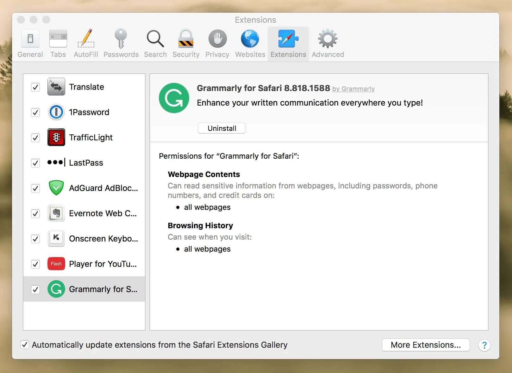Image resolution: width=512 pixels, height=373 pixels.
Task: Switch to the Passwords tab label
Action: [x=121, y=54]
